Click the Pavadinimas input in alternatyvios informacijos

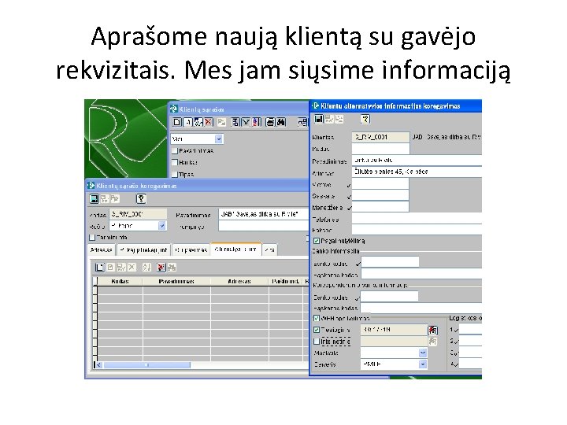tap(417, 160)
